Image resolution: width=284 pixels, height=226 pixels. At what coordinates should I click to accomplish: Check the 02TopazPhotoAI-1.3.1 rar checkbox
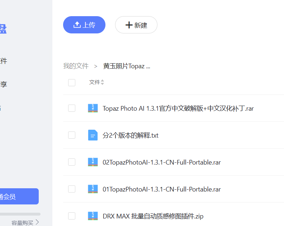[72, 162]
